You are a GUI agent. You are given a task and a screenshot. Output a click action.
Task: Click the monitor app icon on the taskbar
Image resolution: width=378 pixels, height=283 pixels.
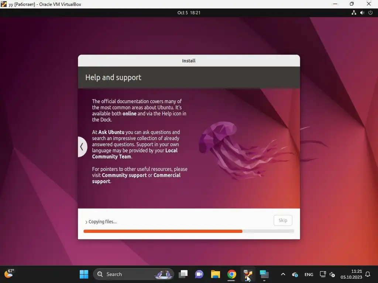click(264, 274)
